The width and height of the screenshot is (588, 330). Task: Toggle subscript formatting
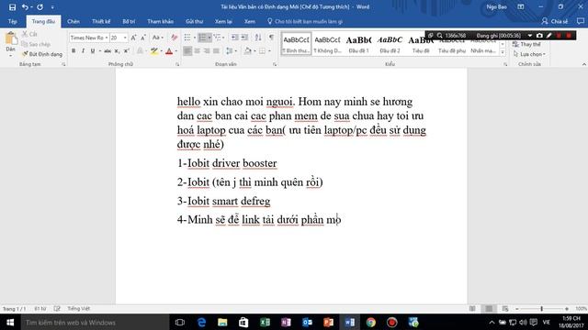tap(117, 51)
